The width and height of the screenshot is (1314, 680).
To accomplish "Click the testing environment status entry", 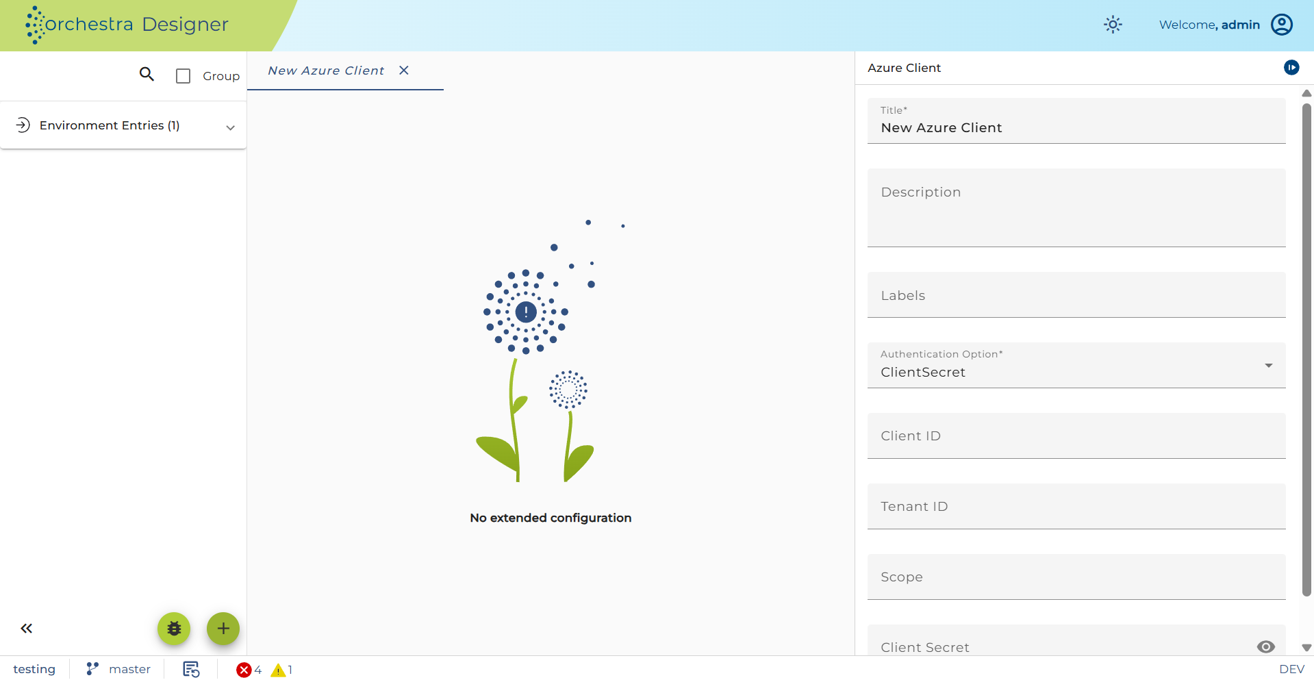I will pyautogui.click(x=34, y=669).
